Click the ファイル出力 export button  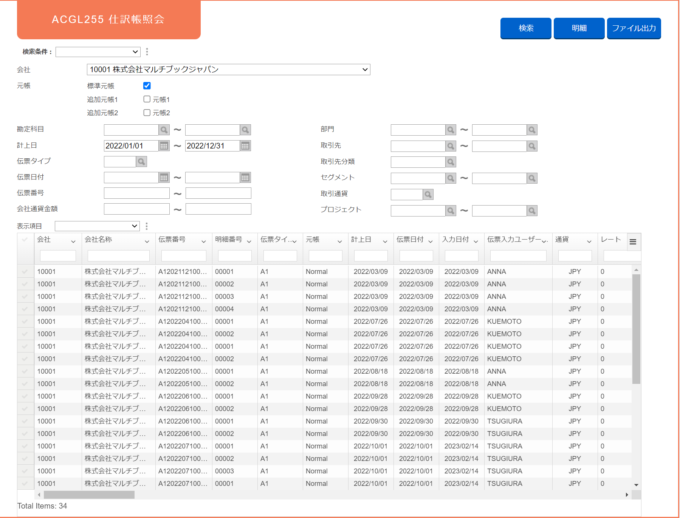[x=634, y=28]
